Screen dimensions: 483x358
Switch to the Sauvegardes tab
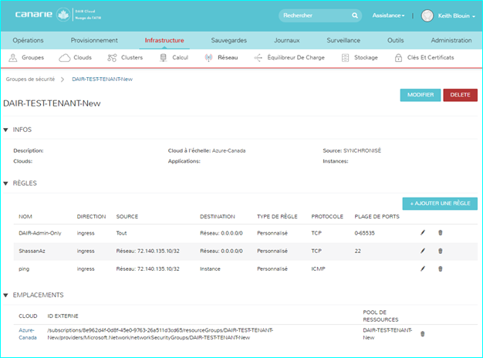[x=229, y=40]
